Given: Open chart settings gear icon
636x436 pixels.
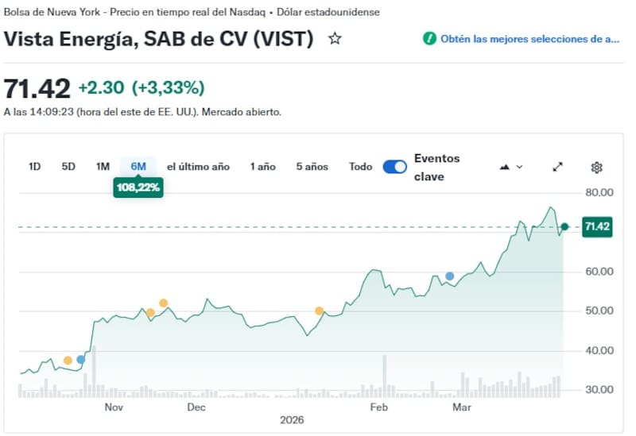Looking at the screenshot, I should tap(597, 167).
